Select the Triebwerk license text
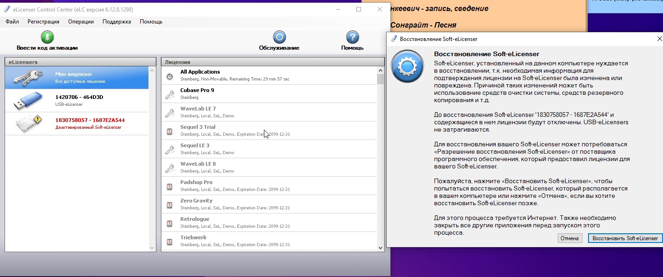This screenshot has width=663, height=277. pos(193,237)
